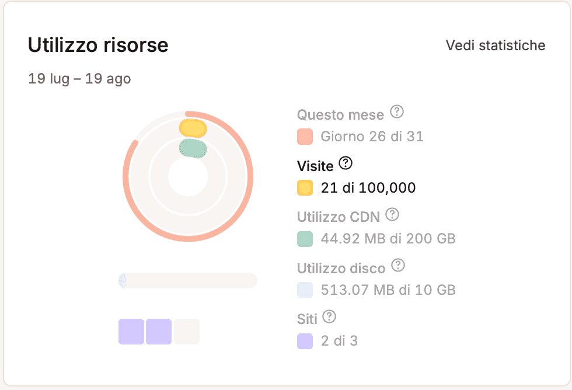
Task: Click the pale blue Utilizzo disco swatch
Action: 305,290
